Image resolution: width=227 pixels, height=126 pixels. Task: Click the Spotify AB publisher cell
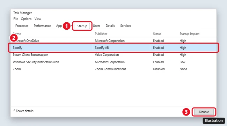[102, 48]
